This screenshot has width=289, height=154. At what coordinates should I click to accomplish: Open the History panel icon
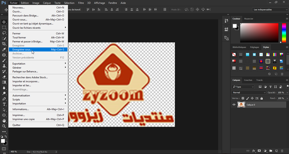[x=227, y=21]
